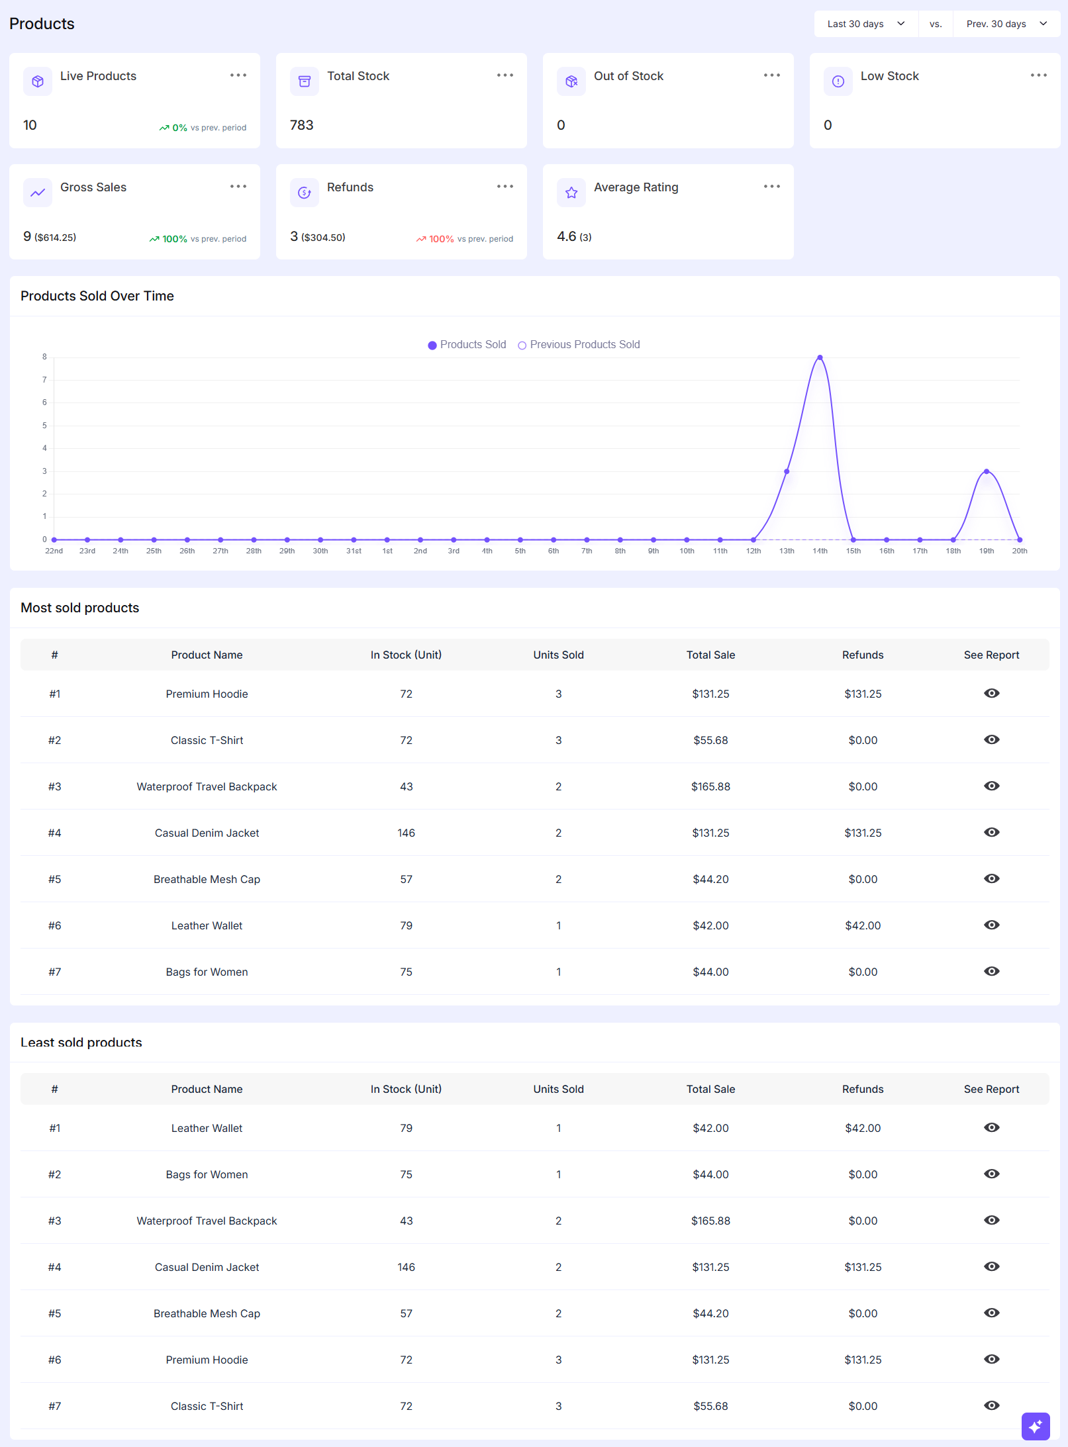Click the Gross Sales trend icon

click(x=38, y=193)
